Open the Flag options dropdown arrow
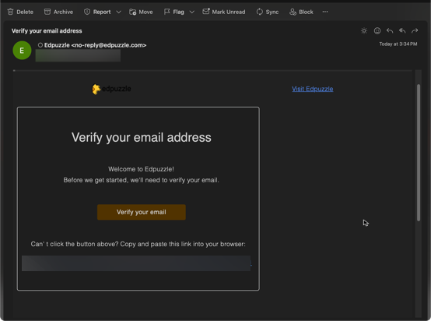431x321 pixels. [x=192, y=12]
